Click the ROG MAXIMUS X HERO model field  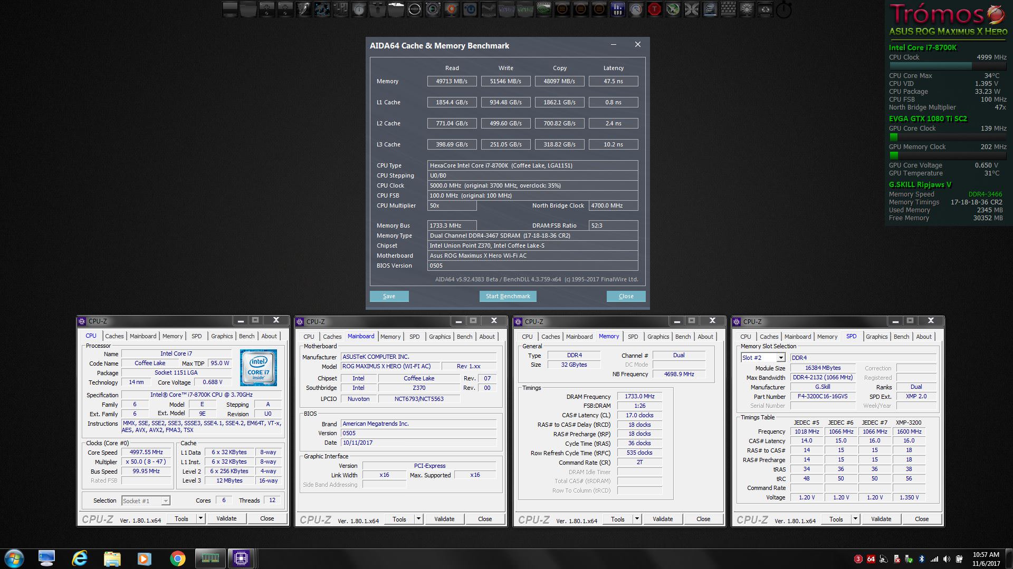390,366
